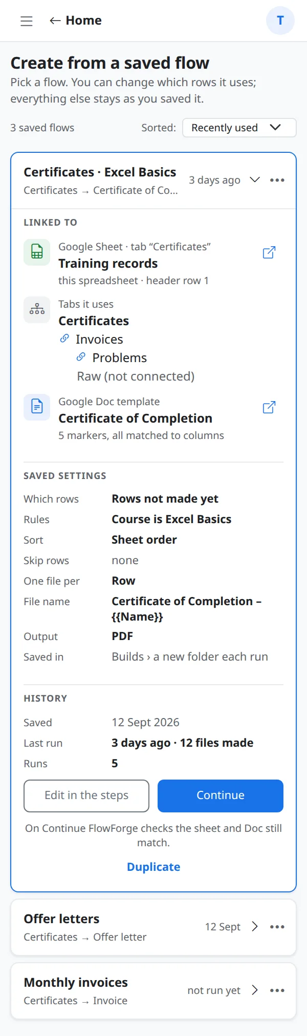Open more options for Offer letters

click(x=277, y=927)
